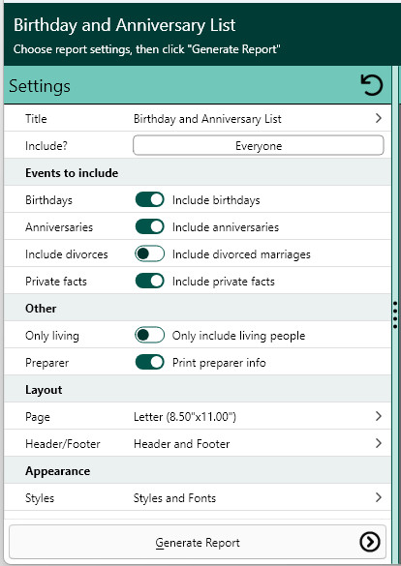Click the Generate Report text
The width and height of the screenshot is (401, 566).
[x=198, y=543]
